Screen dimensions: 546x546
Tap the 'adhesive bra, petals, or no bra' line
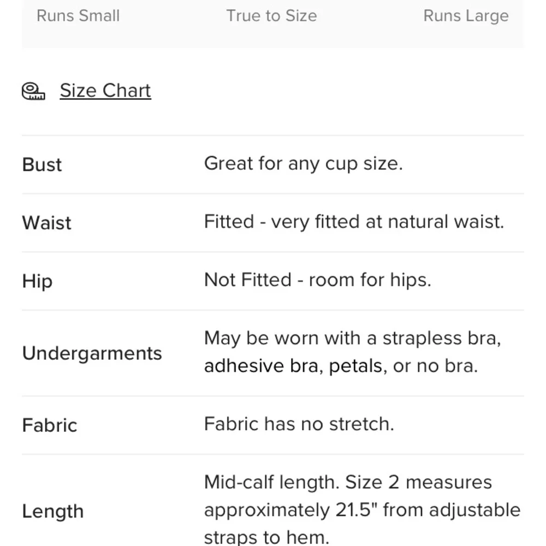click(341, 366)
